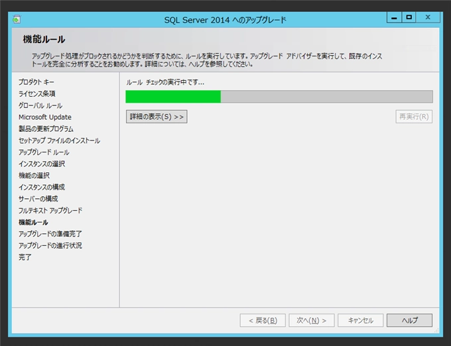
Task: Select アップグレードの進行状況 step in sidebar
Action: click(x=50, y=245)
